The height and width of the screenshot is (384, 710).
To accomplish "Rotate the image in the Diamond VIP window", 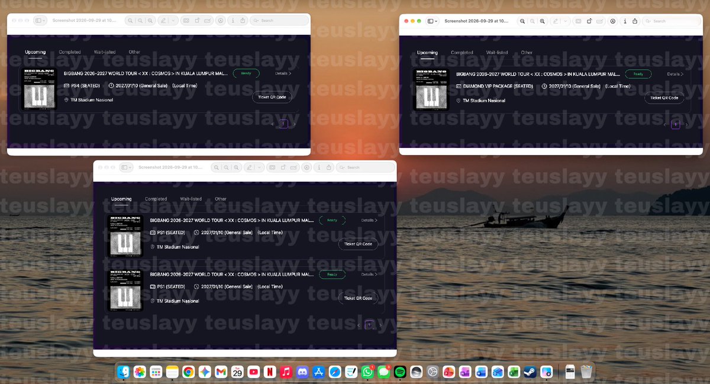I will point(589,21).
